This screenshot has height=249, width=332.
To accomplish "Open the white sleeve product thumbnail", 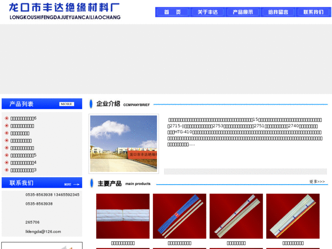I will pos(123,216).
